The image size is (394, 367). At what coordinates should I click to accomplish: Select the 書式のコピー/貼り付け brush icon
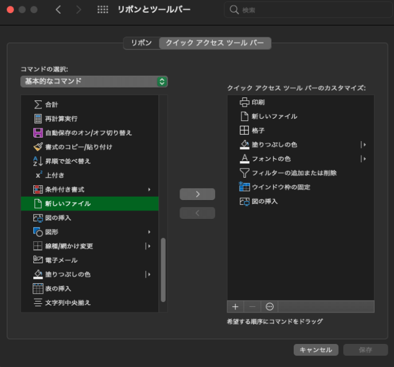pyautogui.click(x=38, y=147)
